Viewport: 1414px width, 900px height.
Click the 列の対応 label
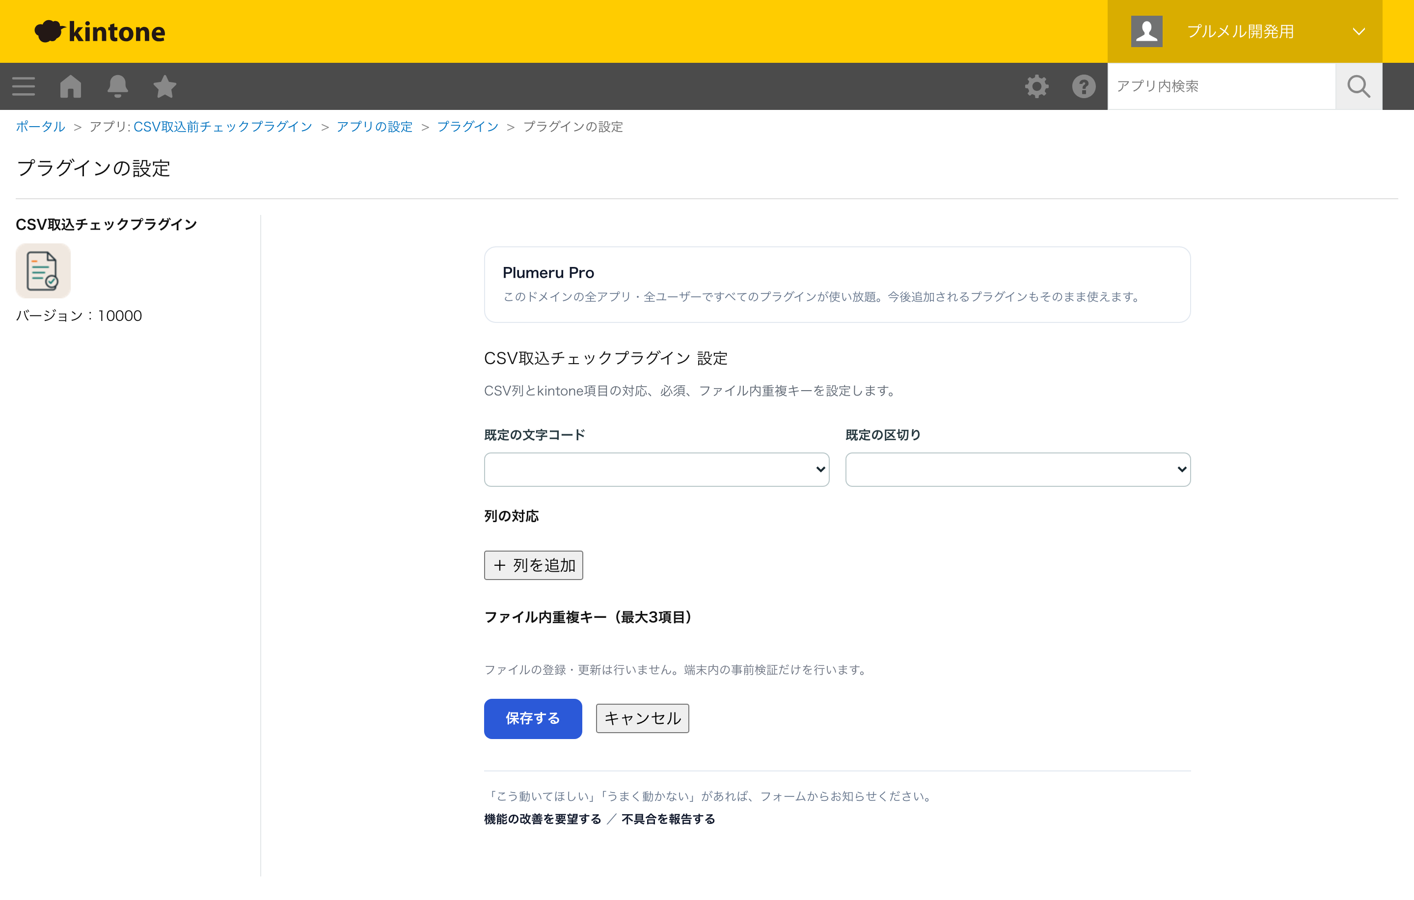[511, 515]
